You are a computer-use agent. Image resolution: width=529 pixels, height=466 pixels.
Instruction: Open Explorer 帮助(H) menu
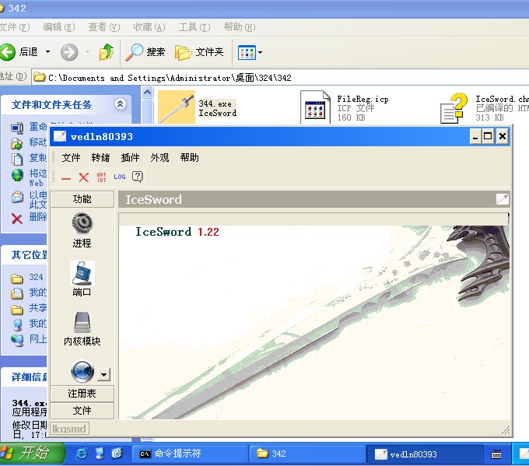pos(240,27)
